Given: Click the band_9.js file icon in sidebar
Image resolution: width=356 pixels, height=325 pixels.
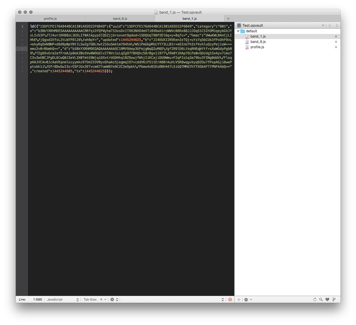Looking at the screenshot, I should coord(247,42).
